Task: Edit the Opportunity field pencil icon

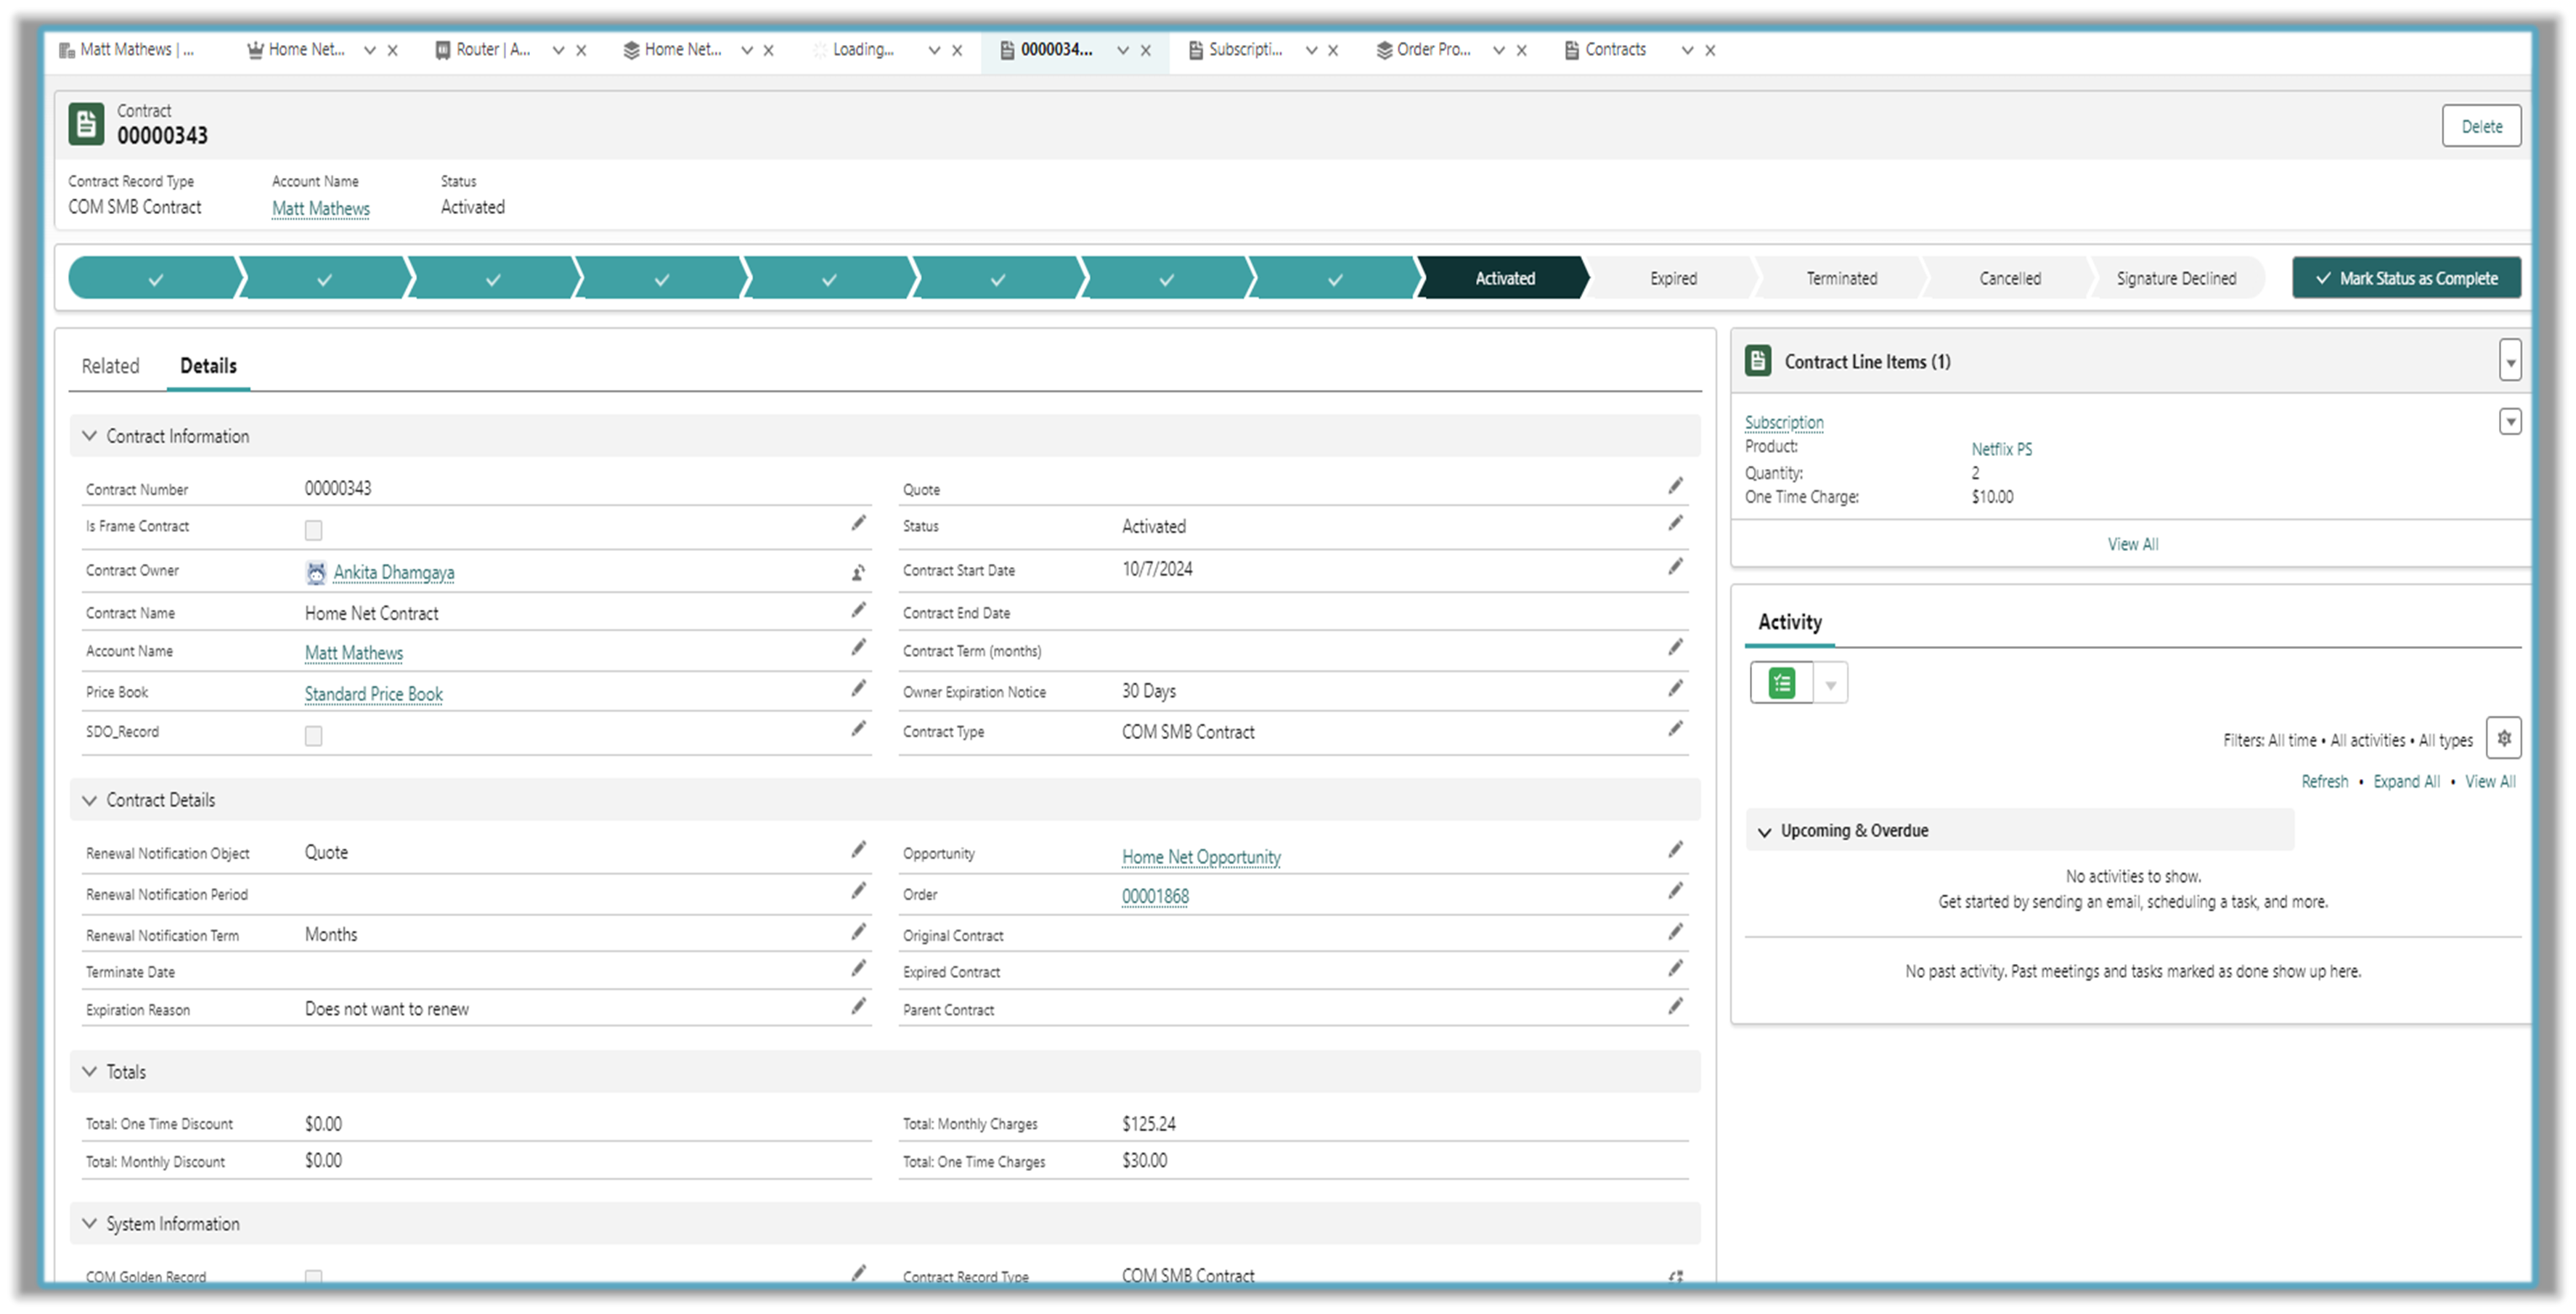Action: [1675, 850]
